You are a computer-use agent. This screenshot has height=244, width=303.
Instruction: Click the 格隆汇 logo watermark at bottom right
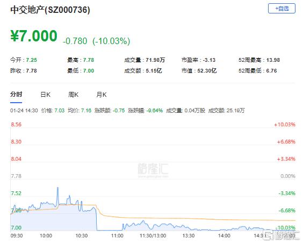pos(282,235)
